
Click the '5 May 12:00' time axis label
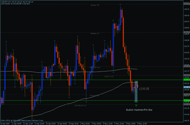pyautogui.click(x=108, y=124)
